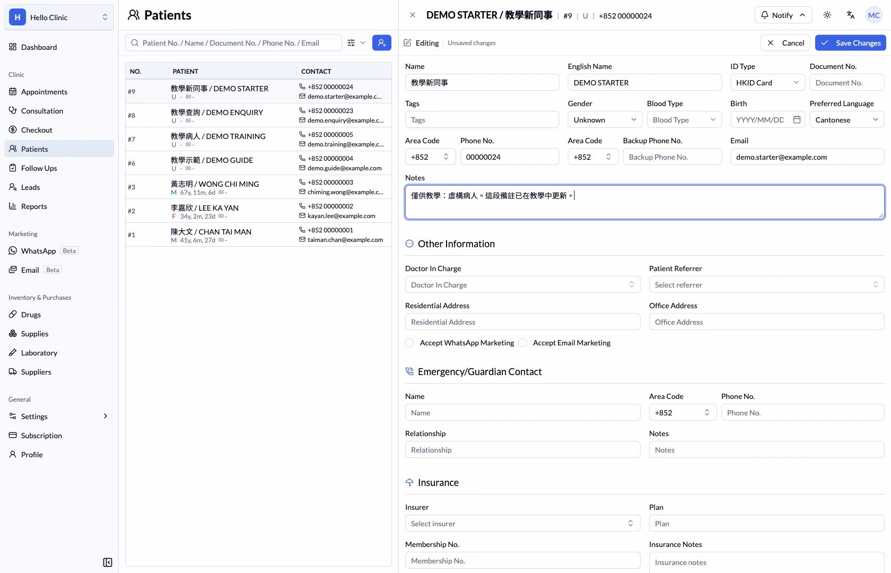Open Email marketing in sidebar
The height and width of the screenshot is (573, 891).
59,270
